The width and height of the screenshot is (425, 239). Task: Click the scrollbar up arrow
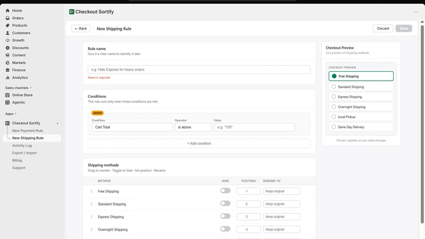point(422,22)
